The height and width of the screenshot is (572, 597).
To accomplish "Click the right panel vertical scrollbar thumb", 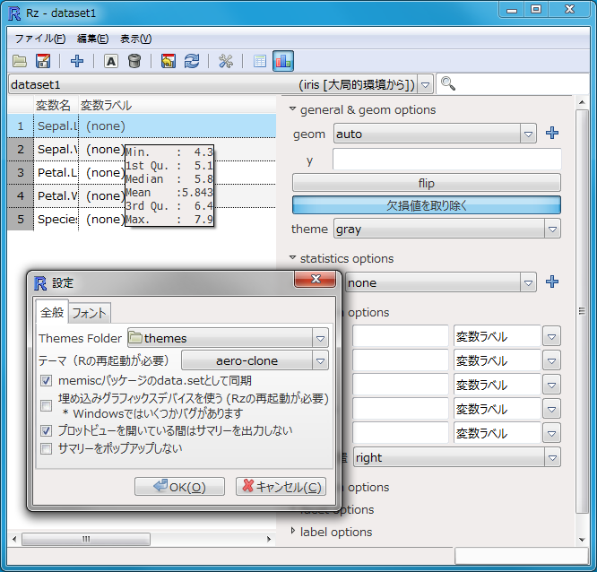I will (582, 311).
